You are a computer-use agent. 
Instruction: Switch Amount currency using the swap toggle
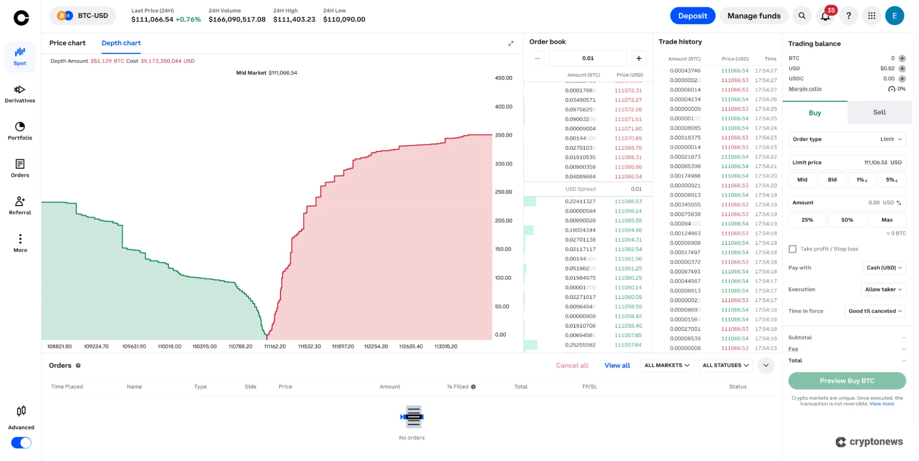coord(901,202)
